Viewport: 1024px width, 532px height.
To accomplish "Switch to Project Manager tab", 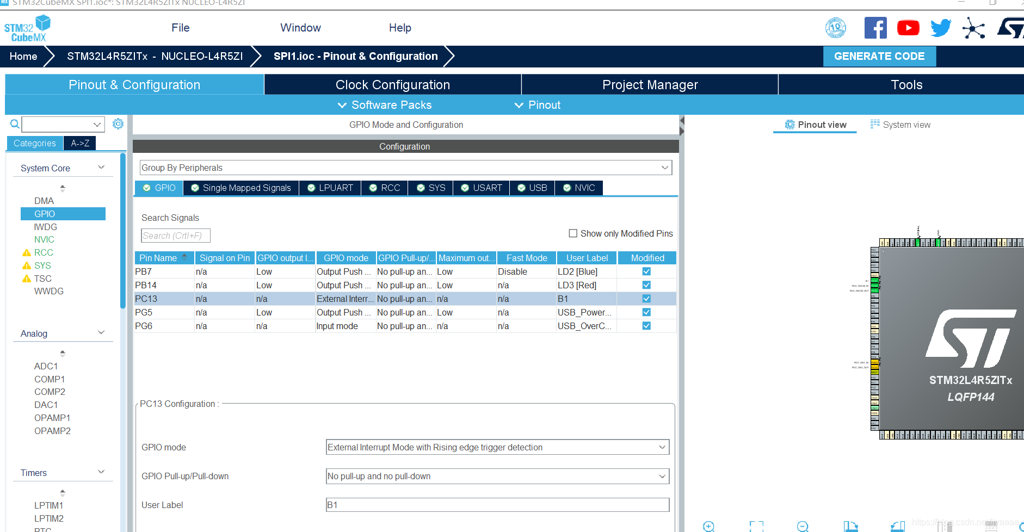I will click(x=650, y=85).
